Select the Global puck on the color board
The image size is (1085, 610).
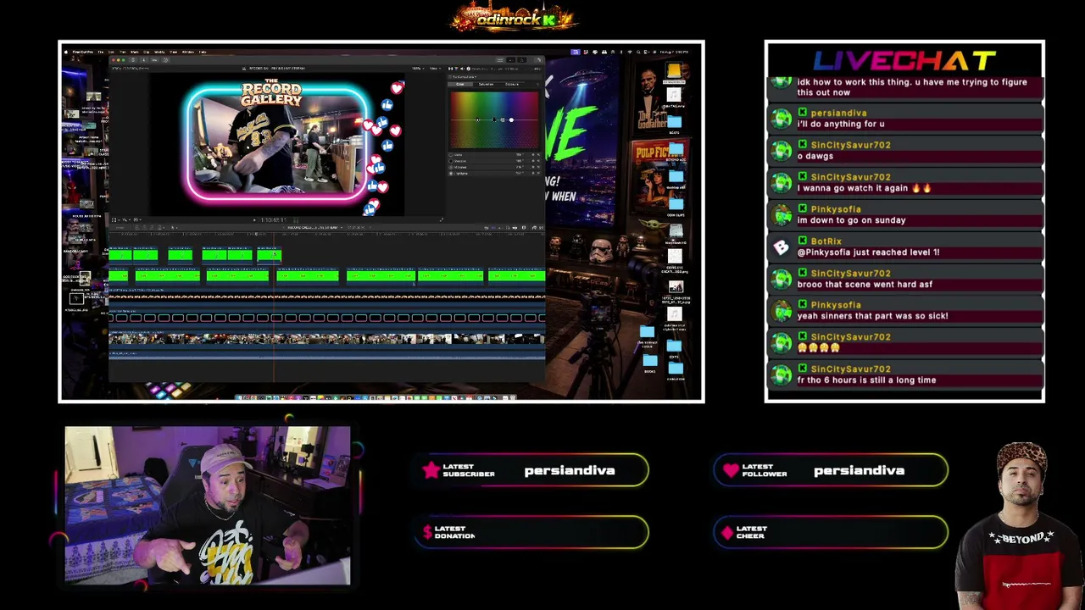(477, 119)
